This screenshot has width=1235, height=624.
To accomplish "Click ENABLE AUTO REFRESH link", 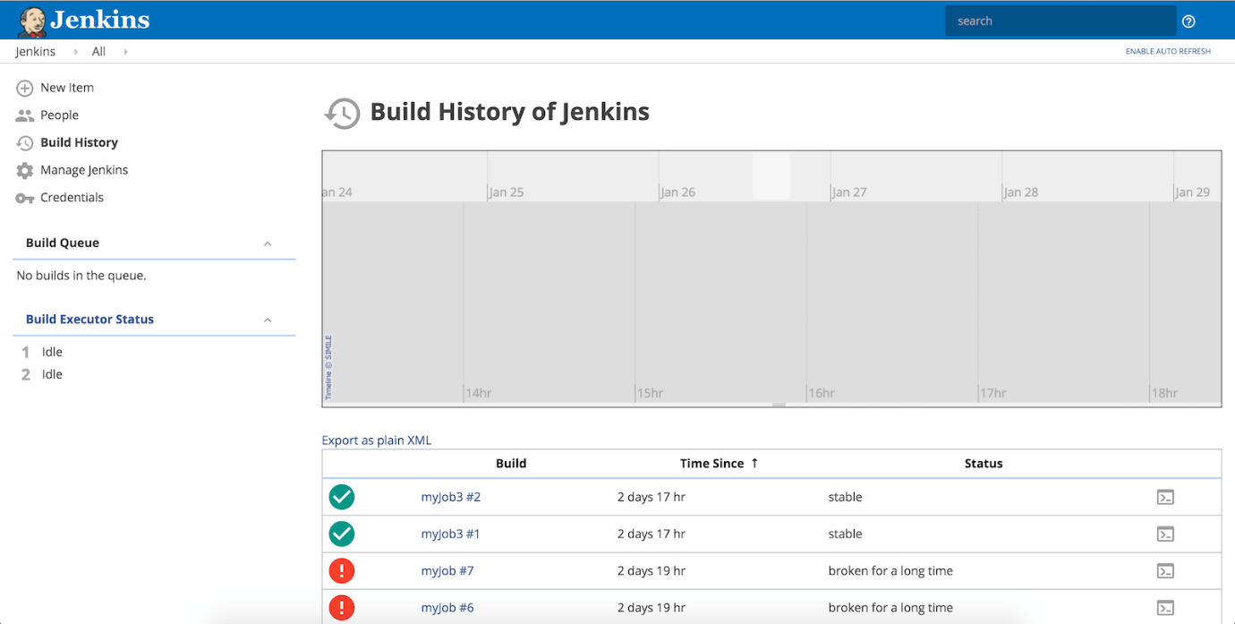I will coord(1168,52).
